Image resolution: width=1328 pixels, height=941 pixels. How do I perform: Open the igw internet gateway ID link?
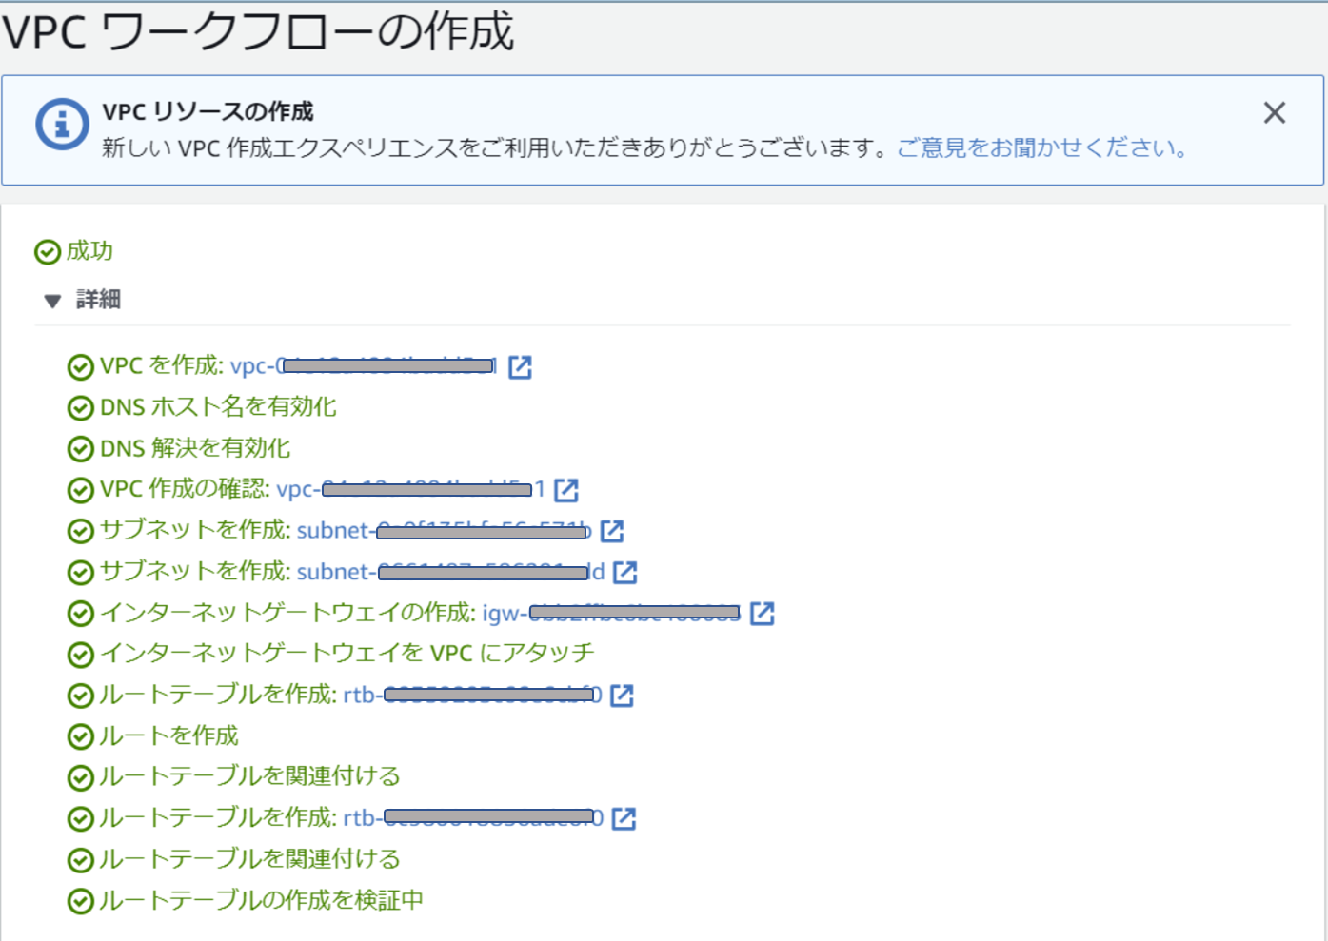(611, 613)
